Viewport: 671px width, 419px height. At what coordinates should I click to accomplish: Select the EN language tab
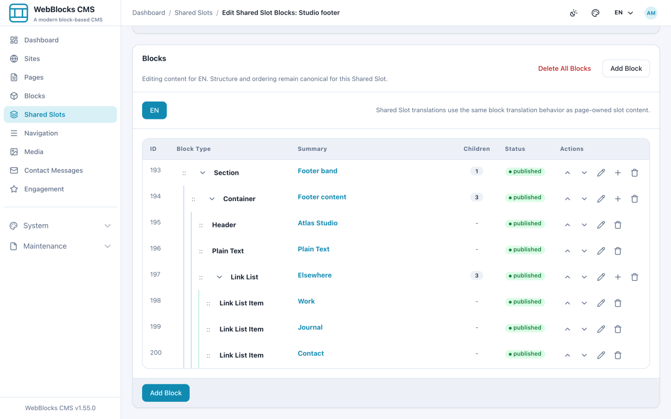(154, 111)
